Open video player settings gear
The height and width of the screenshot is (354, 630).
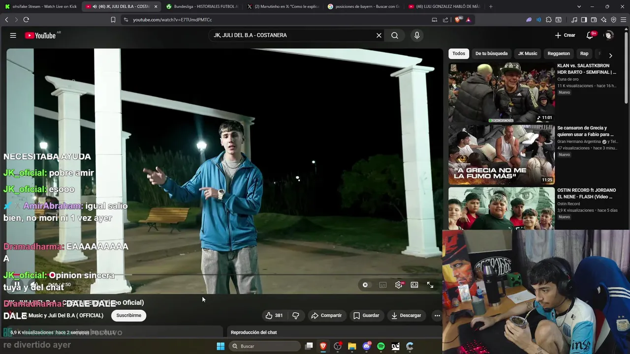(x=399, y=285)
